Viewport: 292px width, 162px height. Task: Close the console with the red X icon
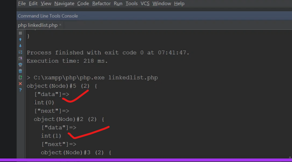pyautogui.click(x=20, y=83)
